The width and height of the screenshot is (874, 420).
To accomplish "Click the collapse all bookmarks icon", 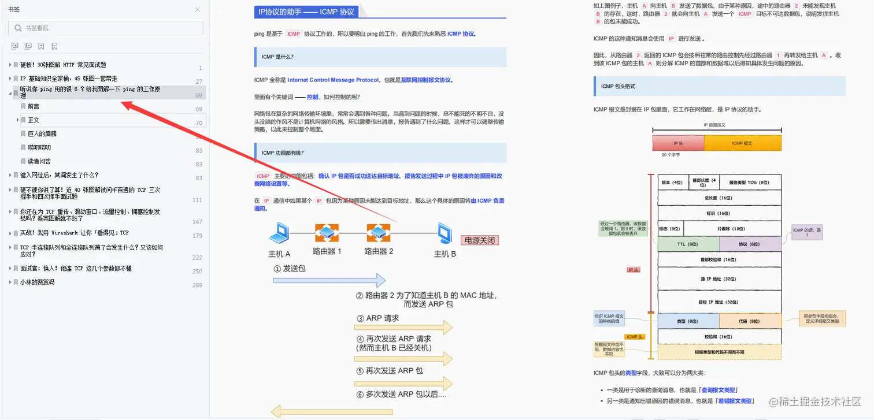I will click(28, 46).
